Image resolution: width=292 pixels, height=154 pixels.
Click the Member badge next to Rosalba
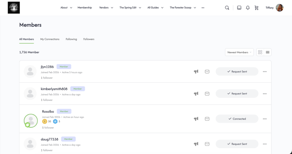pyautogui.click(x=64, y=111)
